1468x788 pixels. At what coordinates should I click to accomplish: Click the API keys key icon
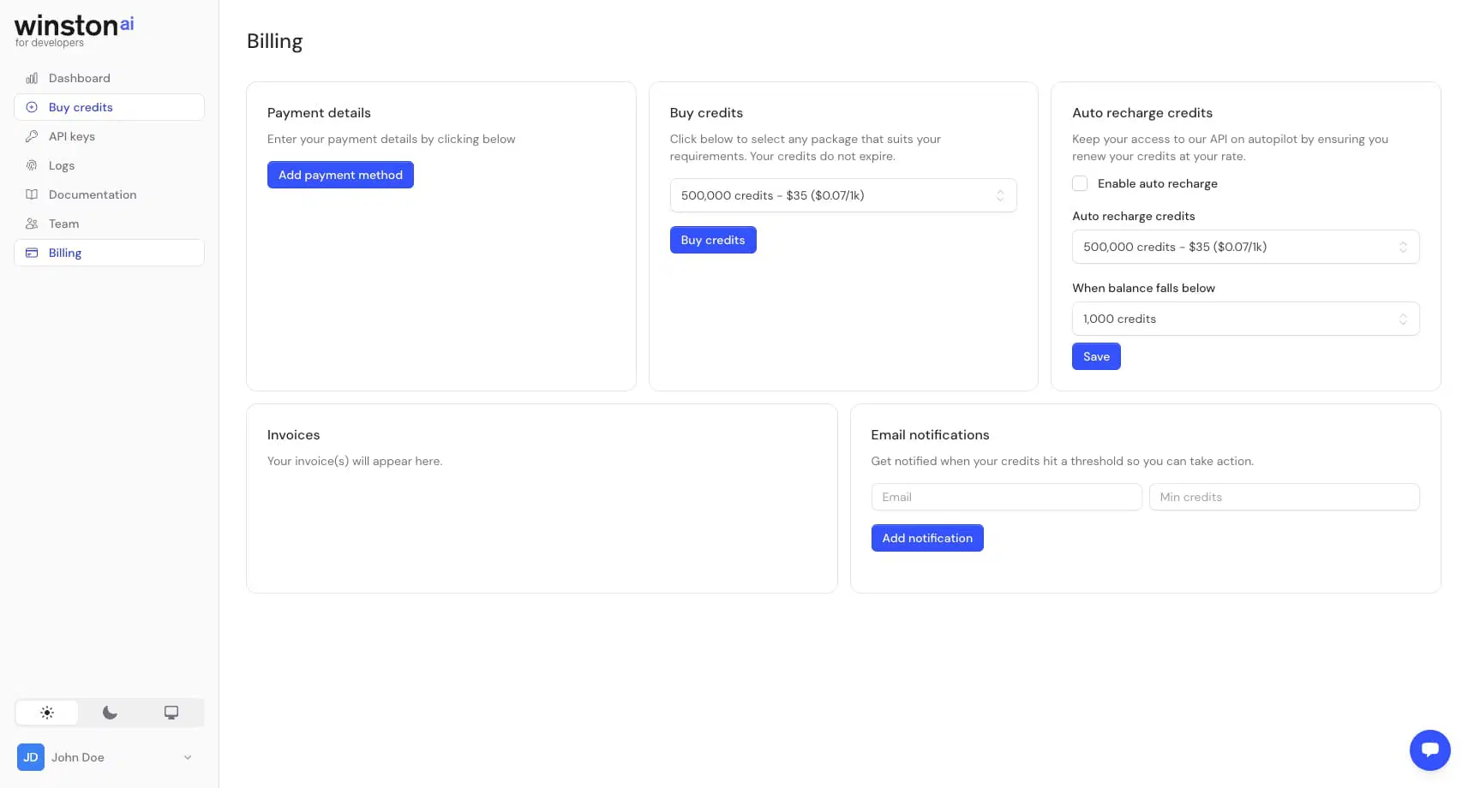point(32,136)
